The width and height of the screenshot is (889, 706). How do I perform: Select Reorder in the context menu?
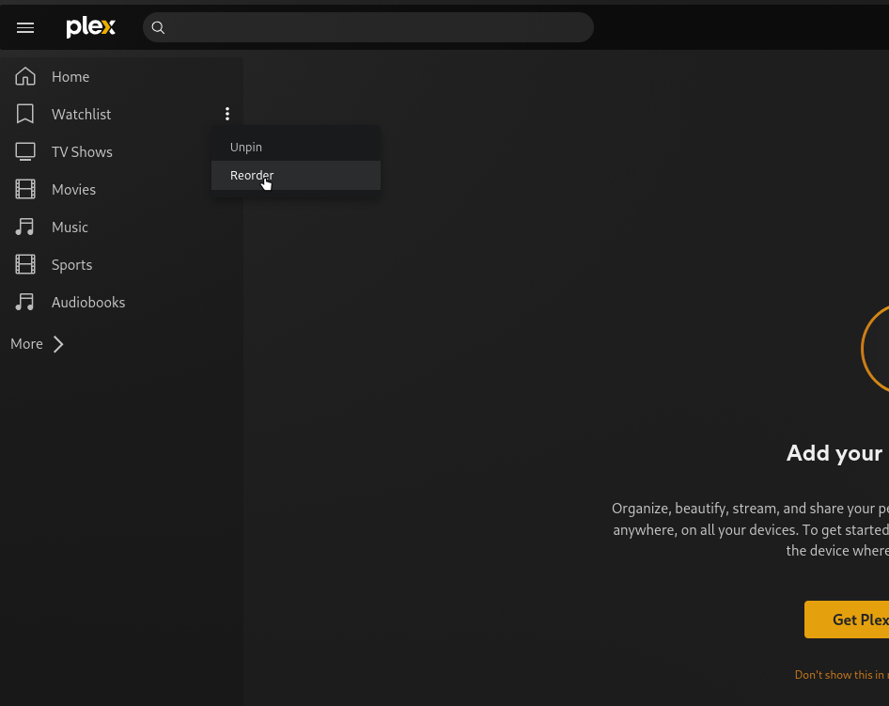coord(252,175)
